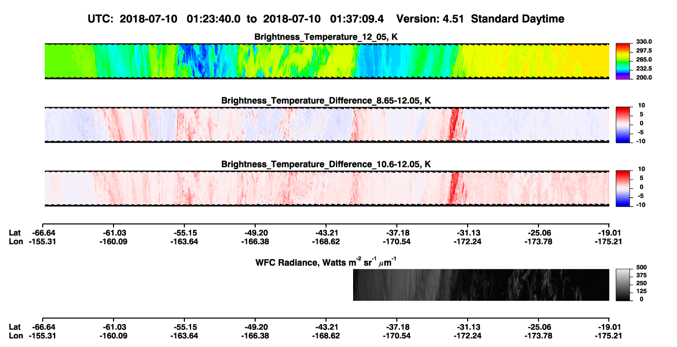
Task: Click the Brightness_Temperature_12_05, K panel title
Action: [x=327, y=37]
